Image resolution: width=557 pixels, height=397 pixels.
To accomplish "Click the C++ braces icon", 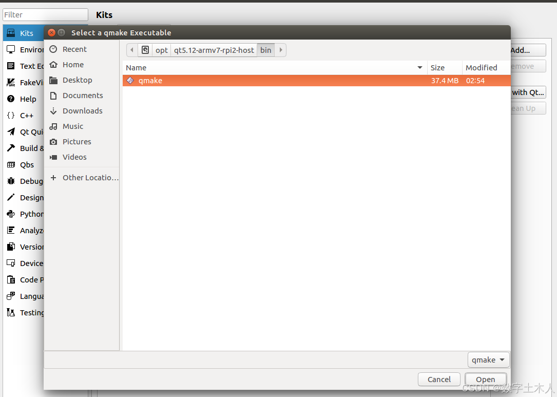I will [x=11, y=115].
